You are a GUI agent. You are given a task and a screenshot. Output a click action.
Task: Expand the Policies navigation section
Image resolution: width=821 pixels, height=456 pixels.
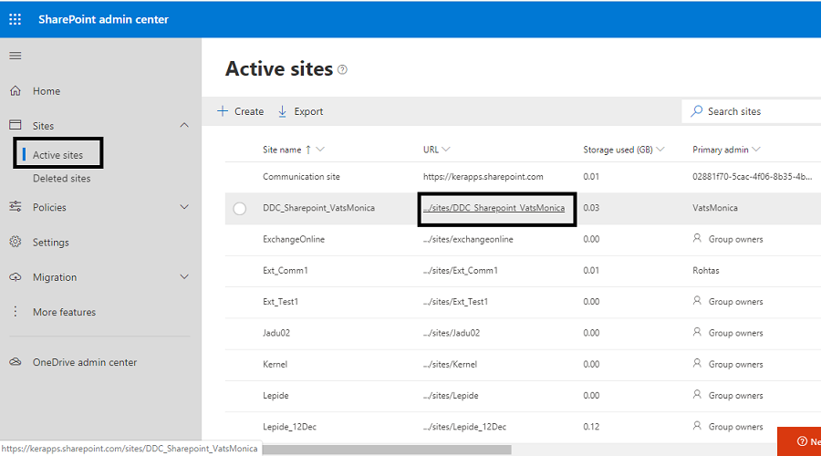point(184,207)
